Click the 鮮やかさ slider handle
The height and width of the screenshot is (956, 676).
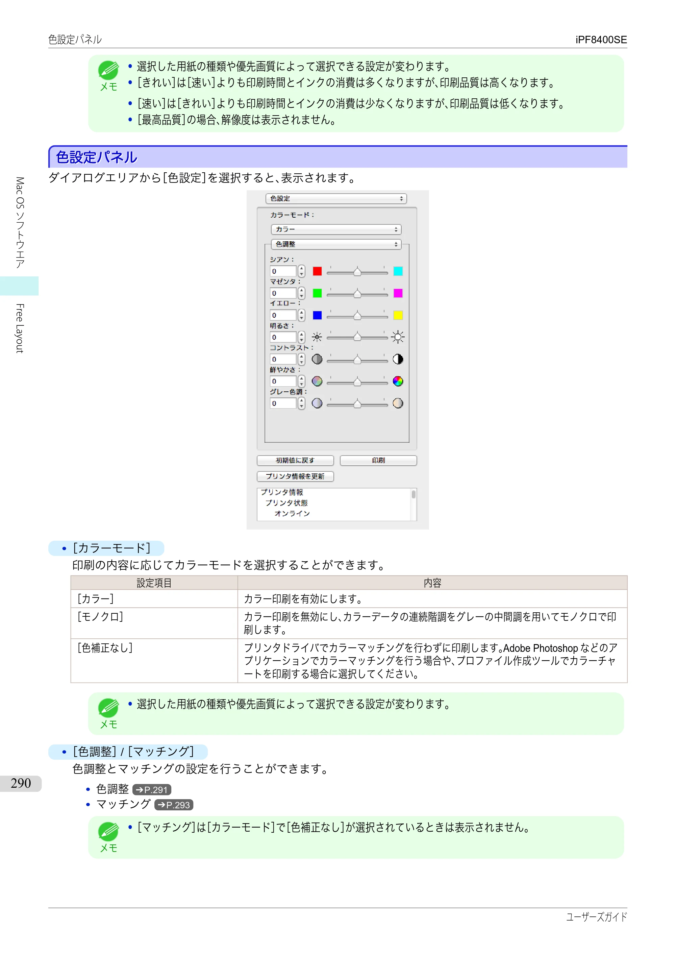coord(357,382)
